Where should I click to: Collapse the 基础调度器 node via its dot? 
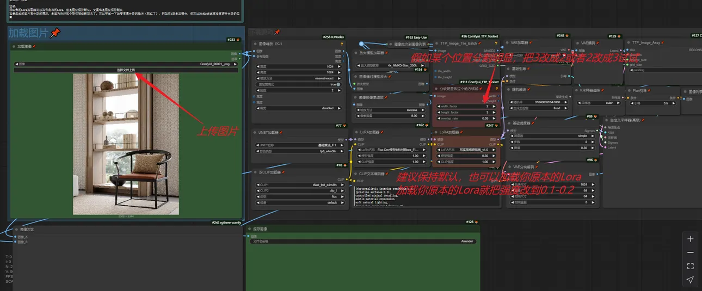point(509,123)
